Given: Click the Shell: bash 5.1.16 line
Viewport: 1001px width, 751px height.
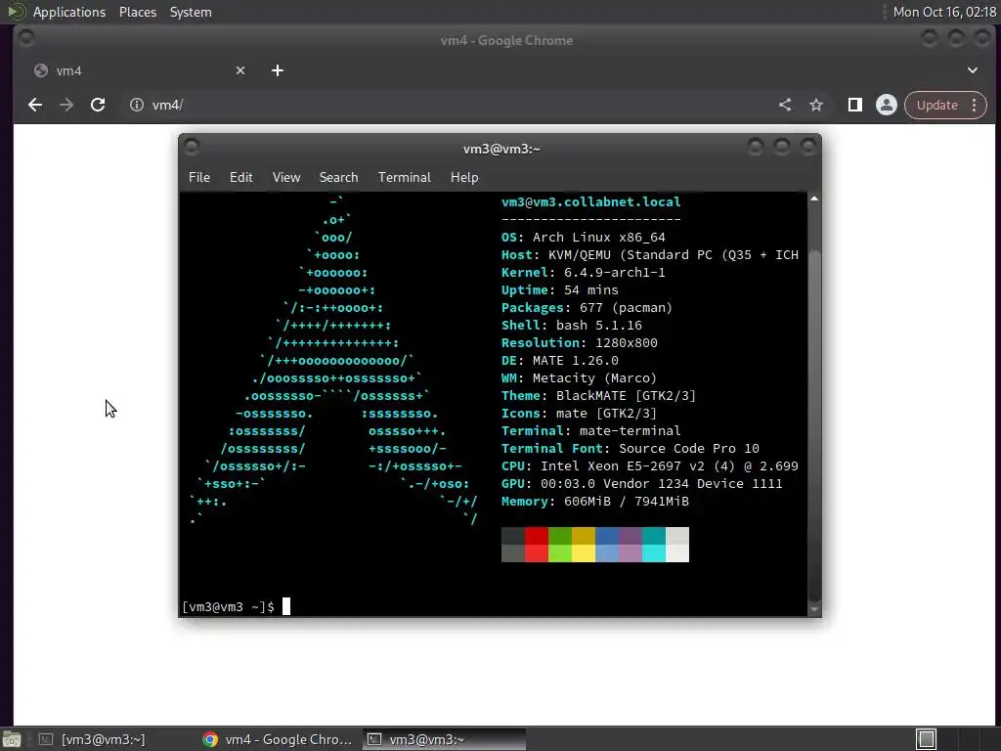Looking at the screenshot, I should tap(571, 325).
